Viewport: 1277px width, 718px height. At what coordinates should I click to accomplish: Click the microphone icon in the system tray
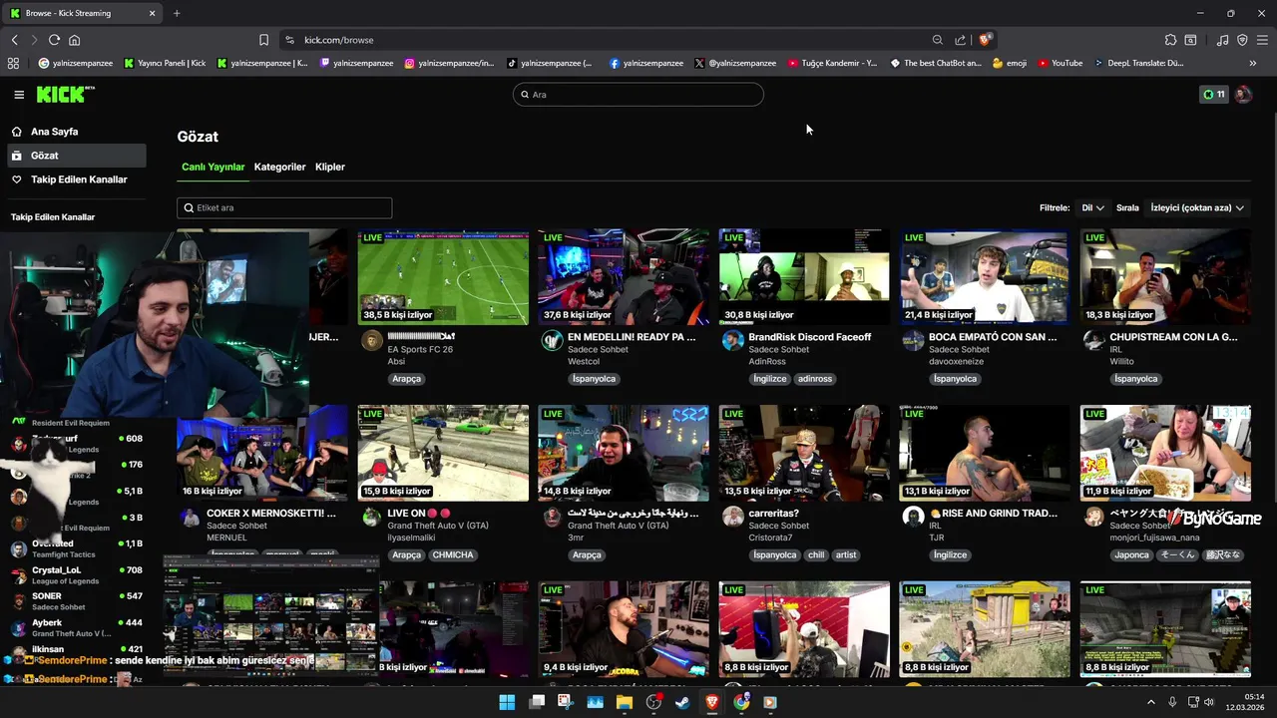pyautogui.click(x=1172, y=702)
